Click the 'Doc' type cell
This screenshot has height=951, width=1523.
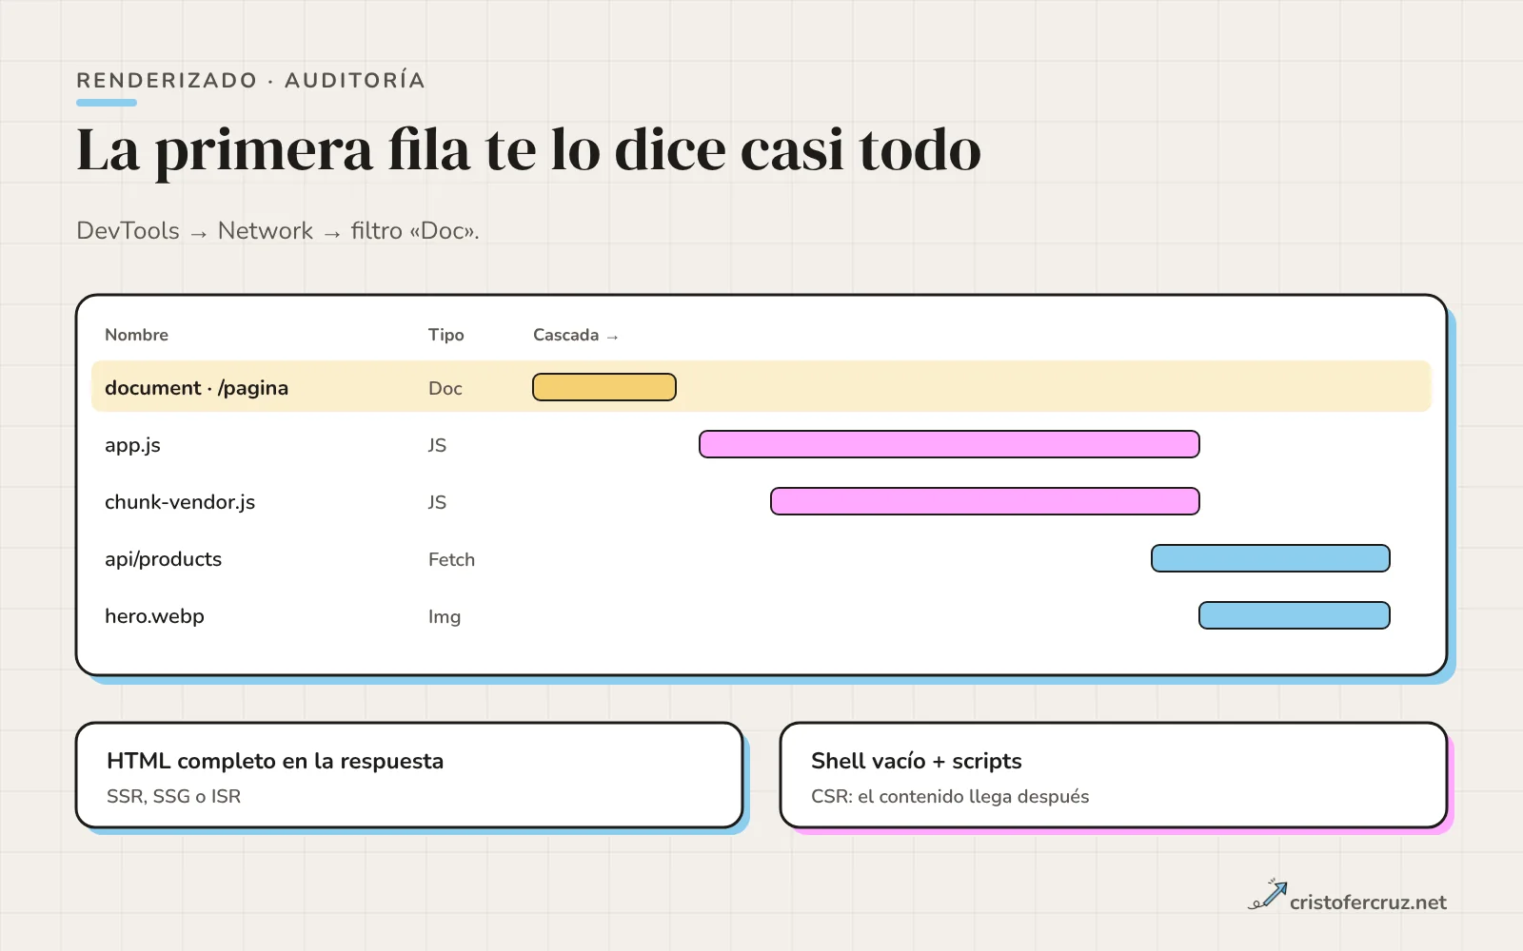coord(445,388)
